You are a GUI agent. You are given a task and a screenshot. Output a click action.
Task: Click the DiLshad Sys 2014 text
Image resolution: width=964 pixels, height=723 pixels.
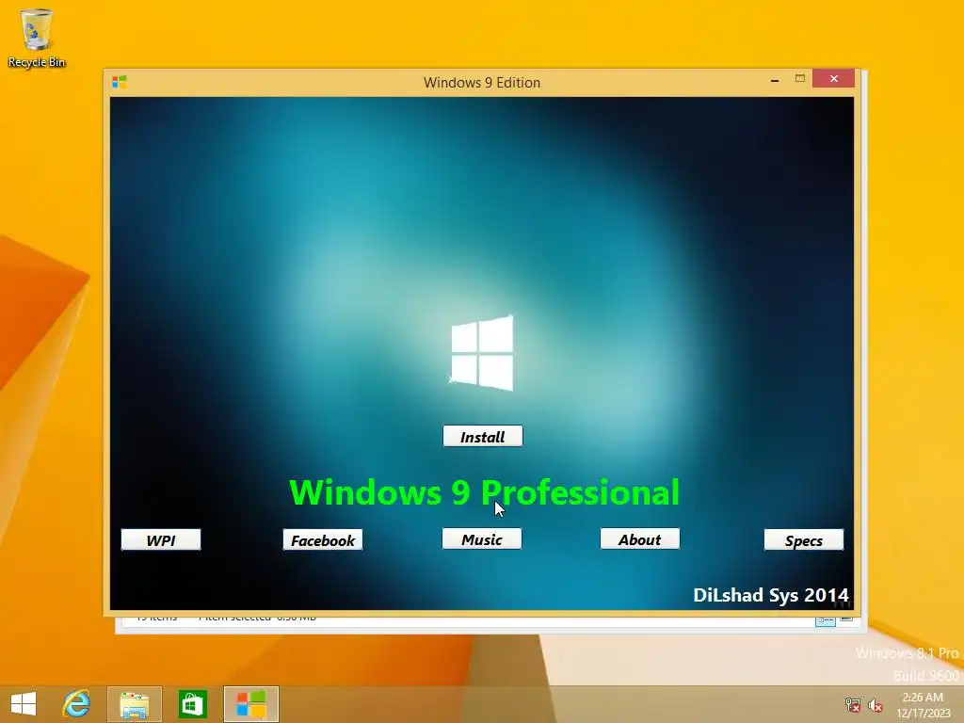click(x=771, y=595)
